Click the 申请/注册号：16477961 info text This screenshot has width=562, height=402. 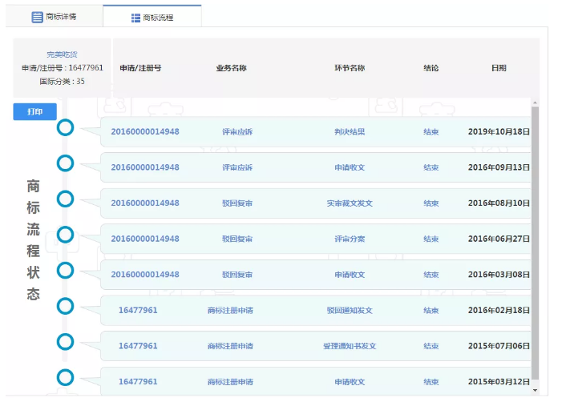[63, 68]
